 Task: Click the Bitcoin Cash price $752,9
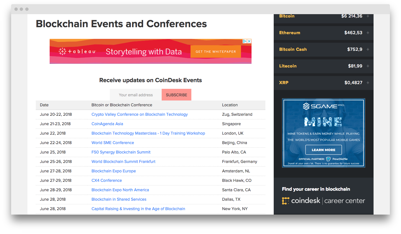click(355, 49)
